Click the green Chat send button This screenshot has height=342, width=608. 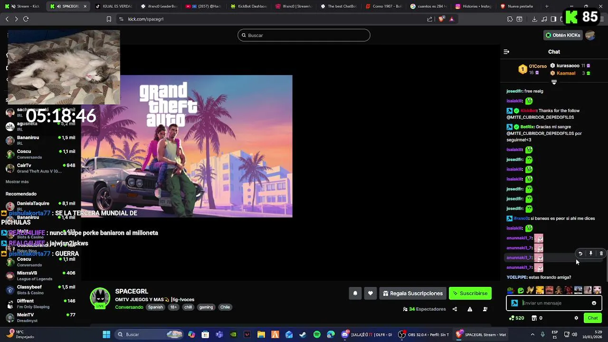click(593, 318)
